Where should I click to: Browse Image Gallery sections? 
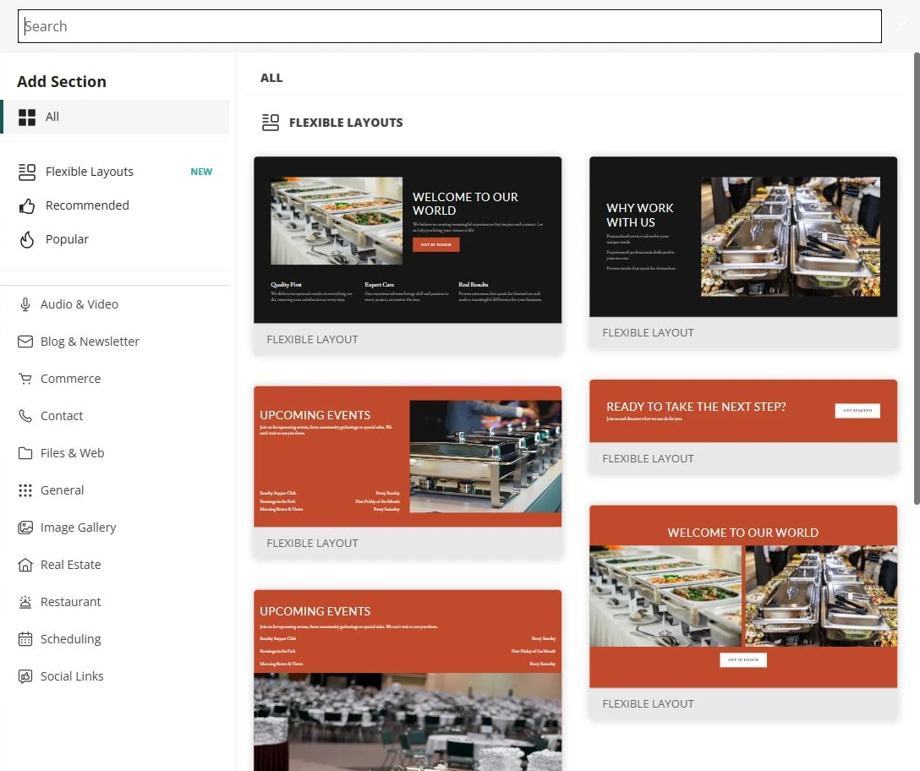click(116, 528)
